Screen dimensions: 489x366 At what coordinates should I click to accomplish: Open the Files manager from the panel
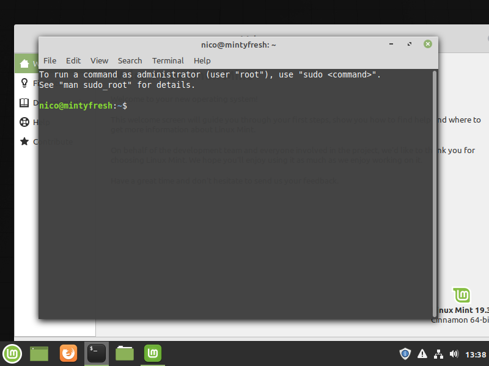(x=125, y=354)
